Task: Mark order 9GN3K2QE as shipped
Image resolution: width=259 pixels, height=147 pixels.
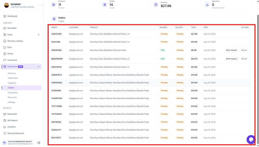Action: [x=231, y=50]
